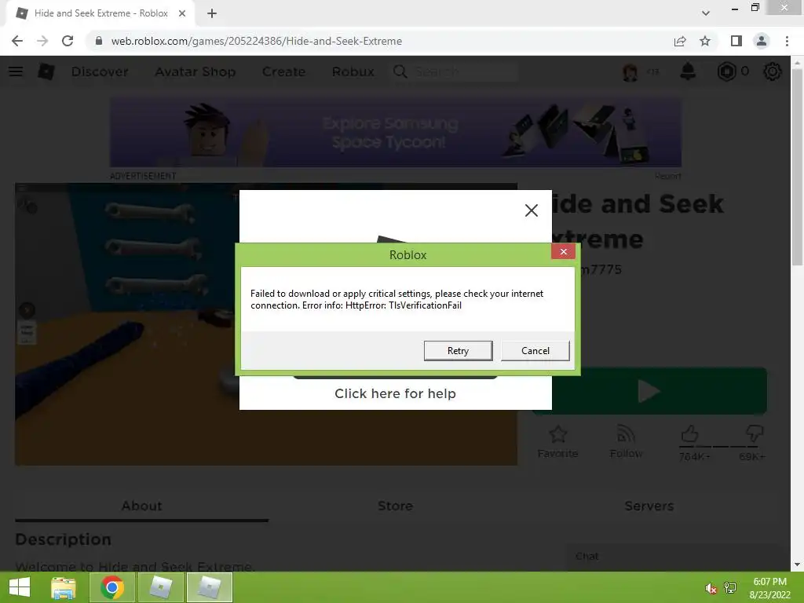Open the Discover menu item
804x603 pixels.
click(x=100, y=71)
